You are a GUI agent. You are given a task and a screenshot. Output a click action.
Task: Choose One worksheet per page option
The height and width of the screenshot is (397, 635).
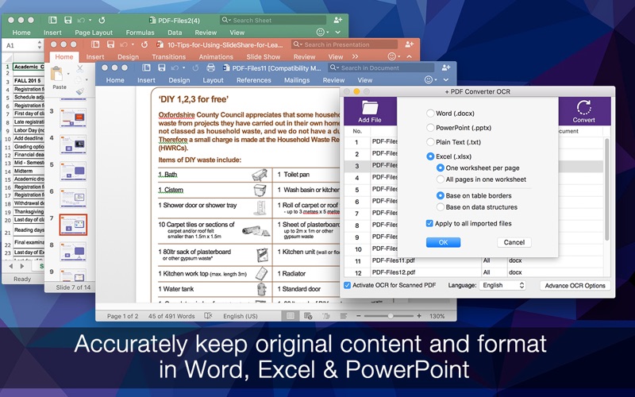click(x=440, y=168)
